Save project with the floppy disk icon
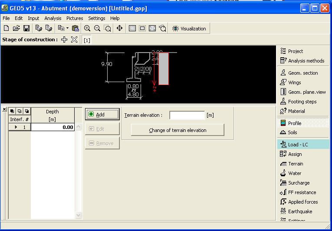The image size is (332, 231). [x=26, y=28]
